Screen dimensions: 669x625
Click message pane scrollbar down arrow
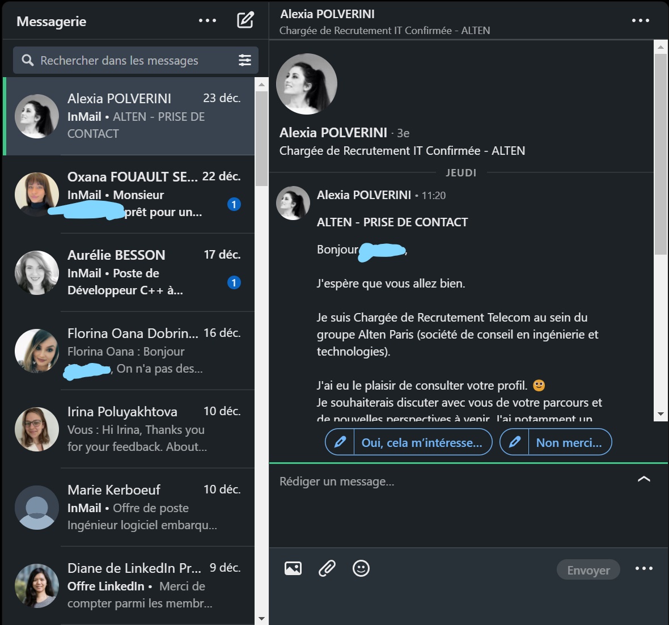pyautogui.click(x=660, y=413)
